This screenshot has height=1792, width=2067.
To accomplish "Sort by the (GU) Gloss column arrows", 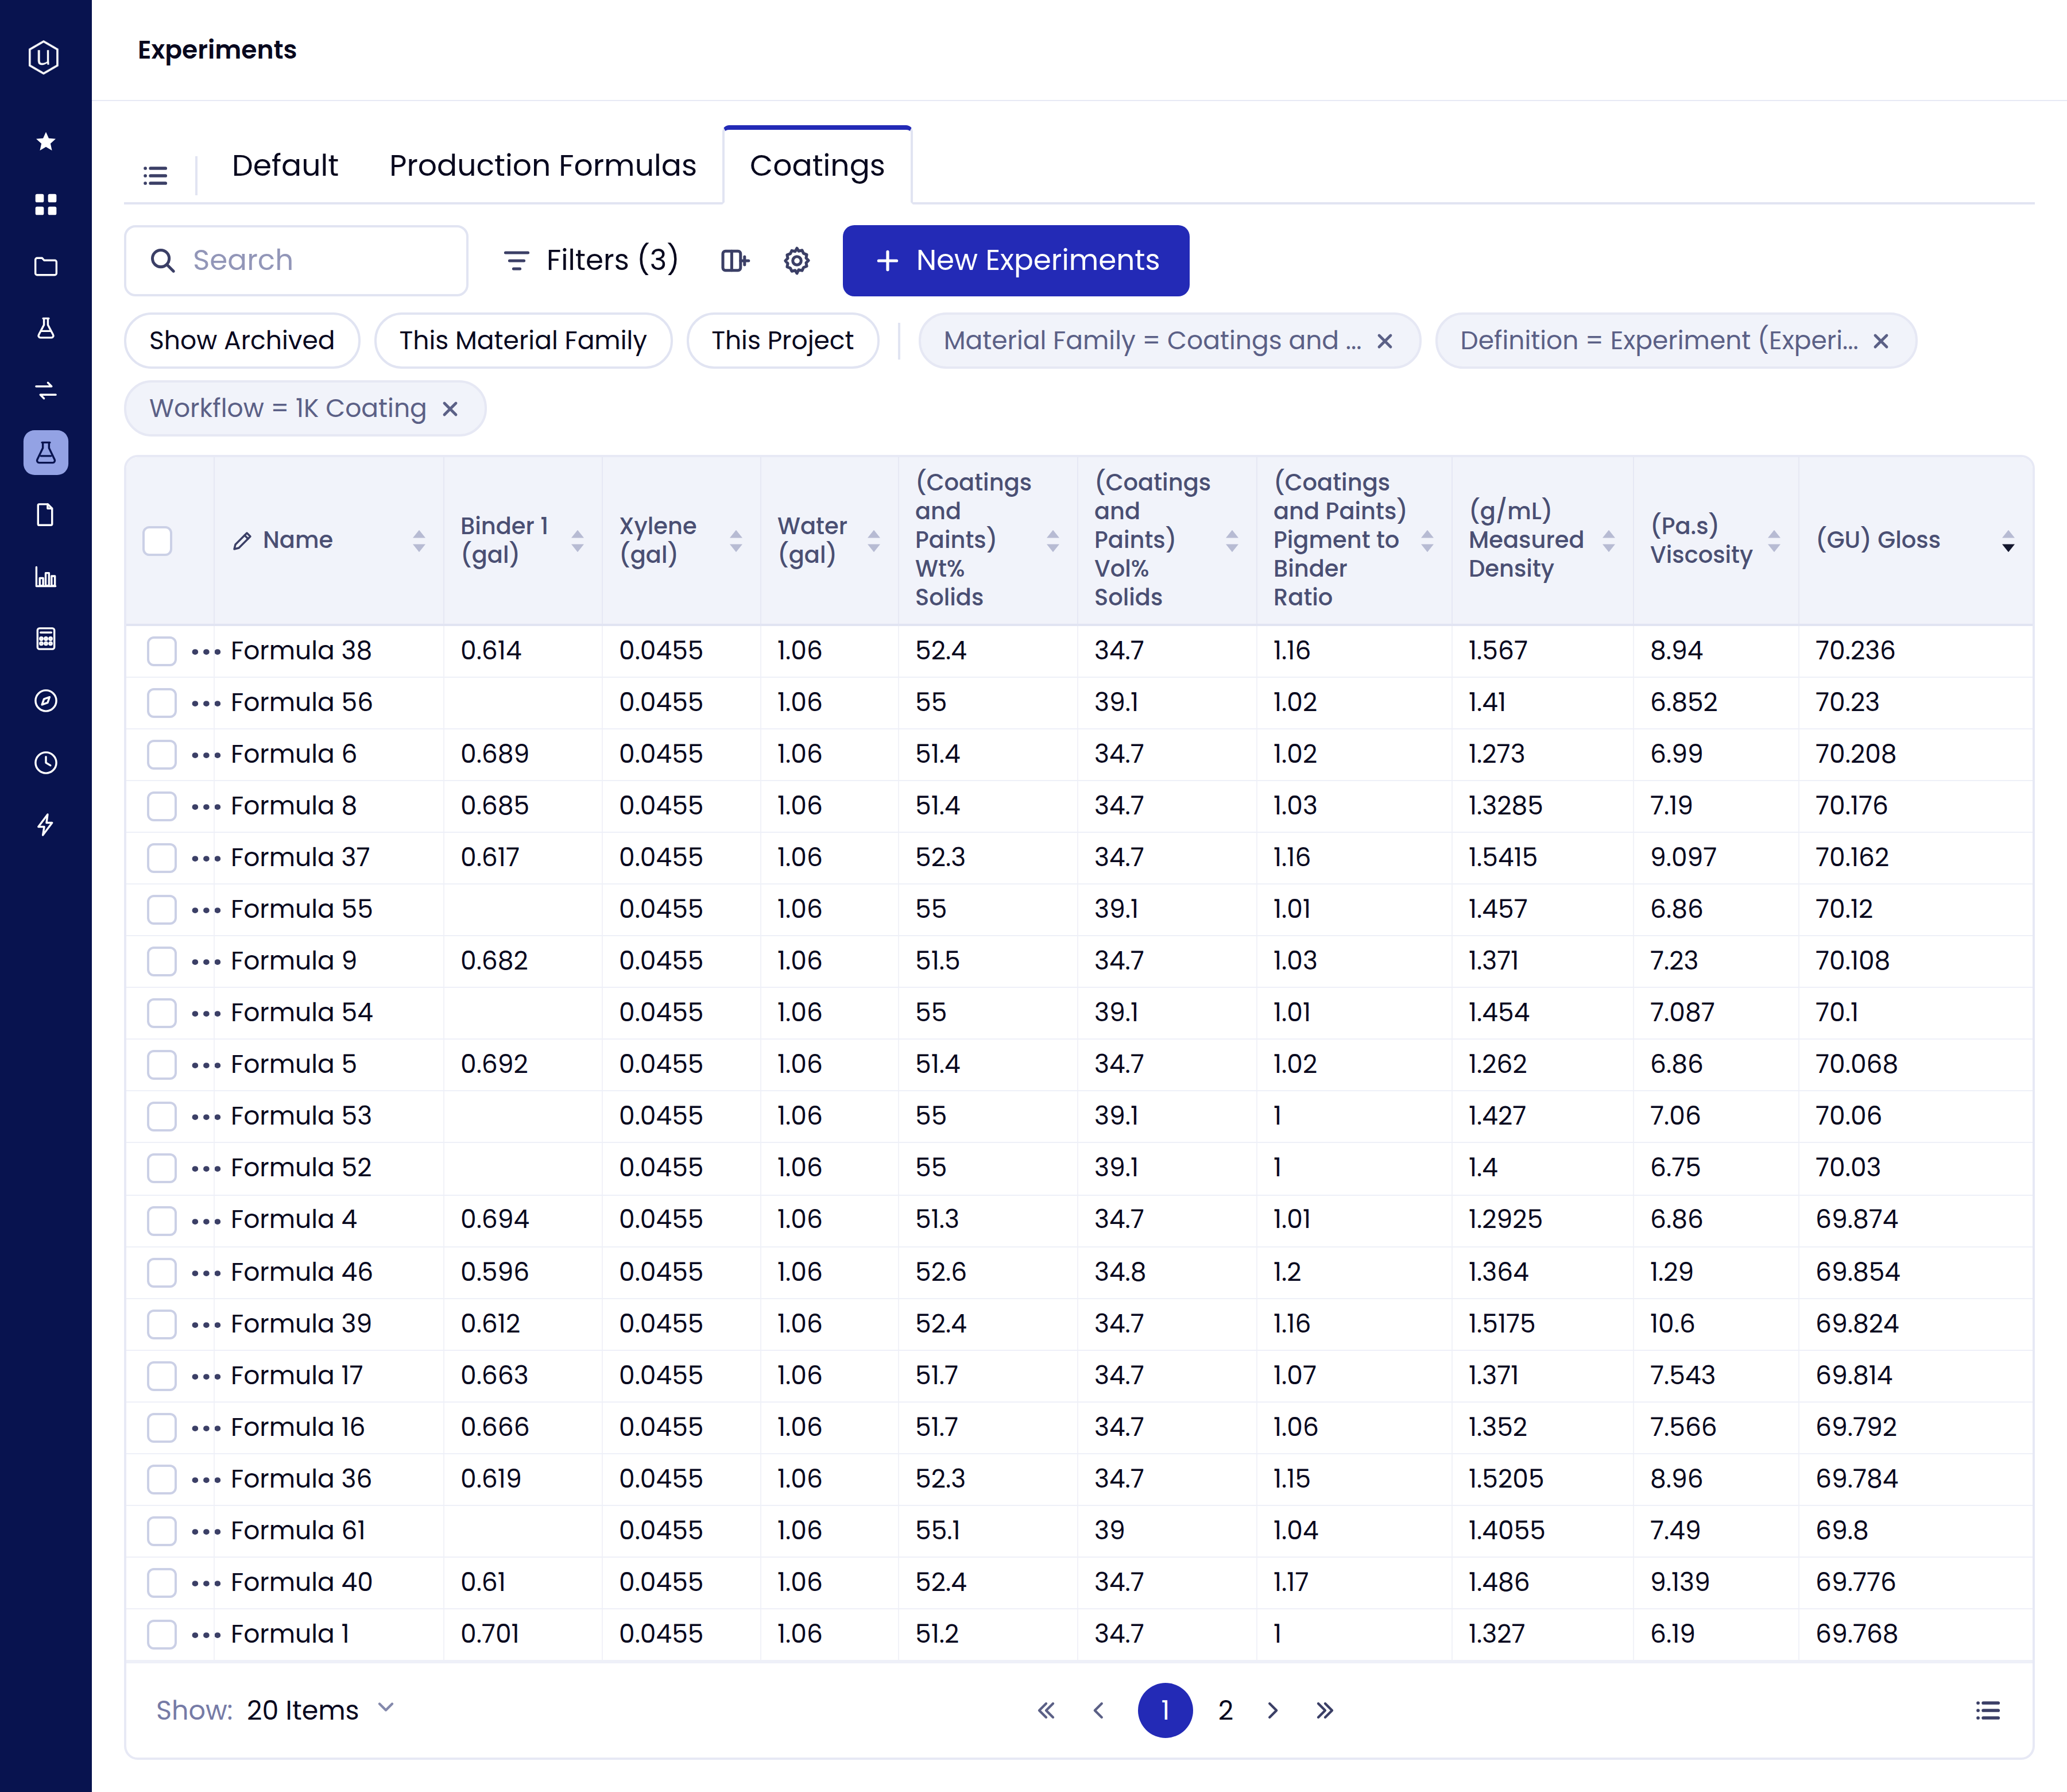I will (2008, 541).
